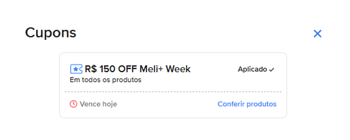Click the Cupons heading
The image size is (350, 140).
click(50, 33)
